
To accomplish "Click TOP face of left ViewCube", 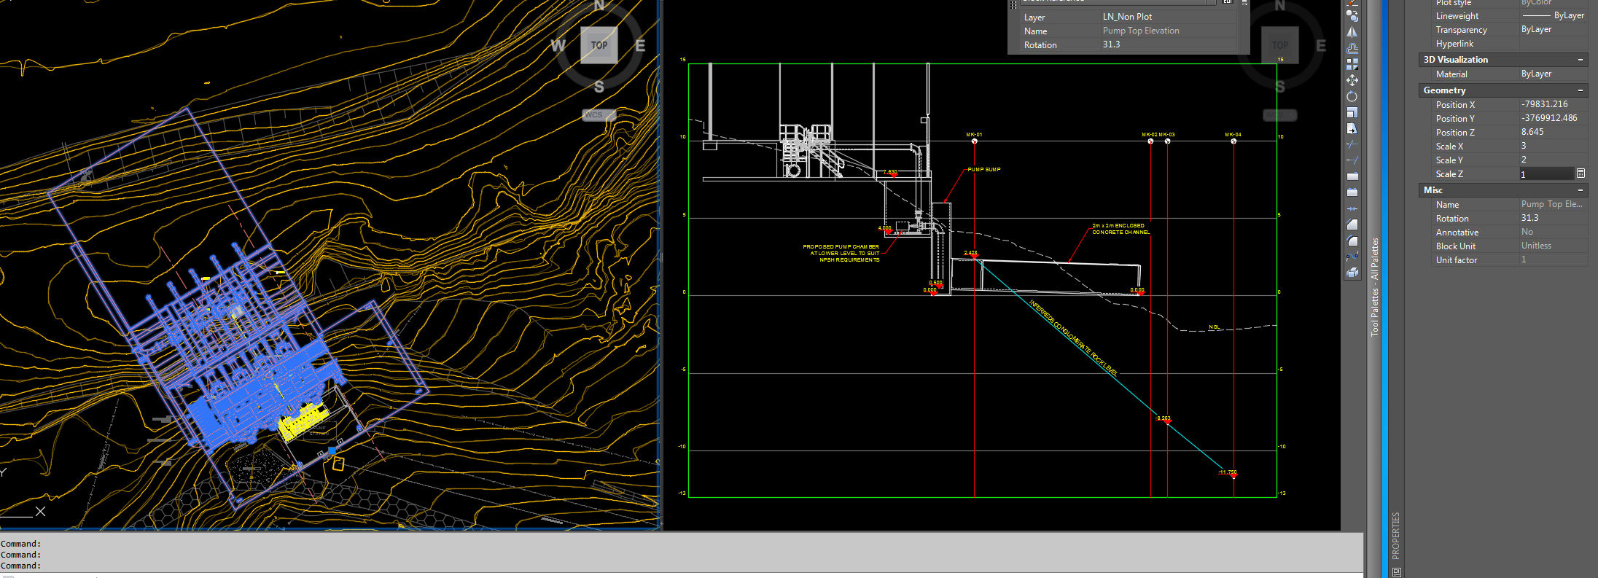I will coord(599,45).
